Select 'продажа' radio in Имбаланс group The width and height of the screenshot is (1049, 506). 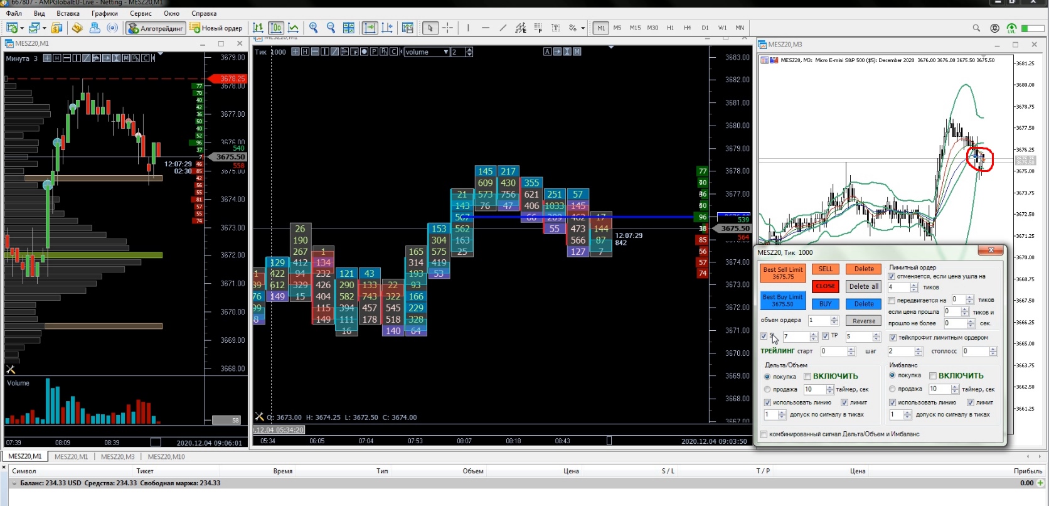892,389
